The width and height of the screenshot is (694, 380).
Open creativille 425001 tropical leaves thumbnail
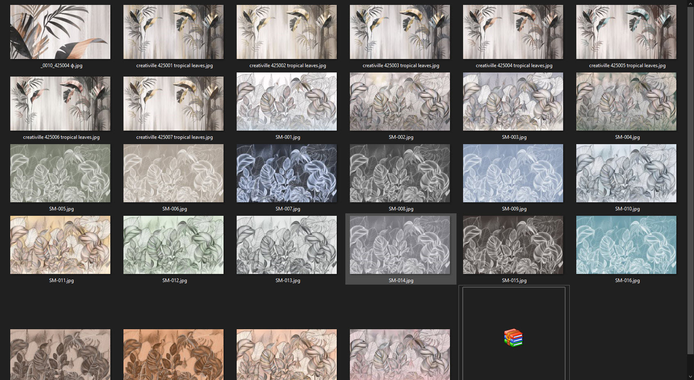[173, 32]
